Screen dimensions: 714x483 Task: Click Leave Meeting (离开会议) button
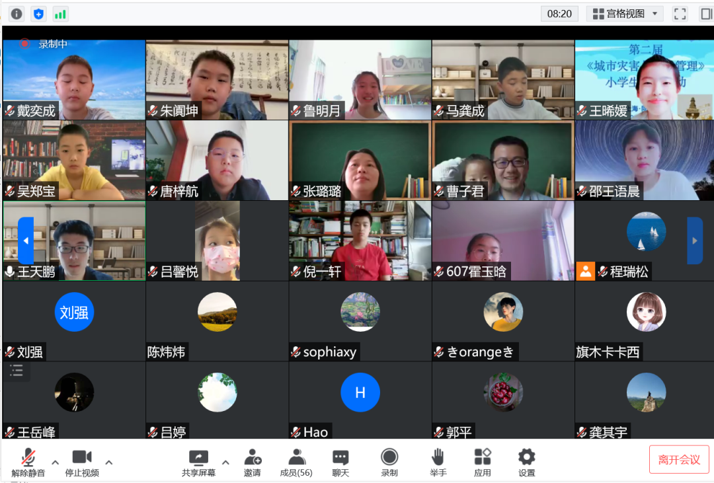(x=679, y=459)
